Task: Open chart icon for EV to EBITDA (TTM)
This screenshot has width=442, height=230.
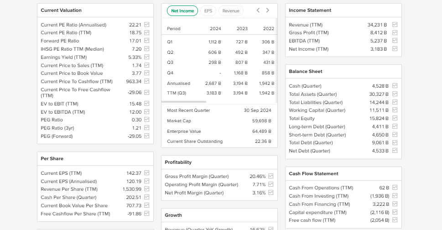Action: point(147,112)
